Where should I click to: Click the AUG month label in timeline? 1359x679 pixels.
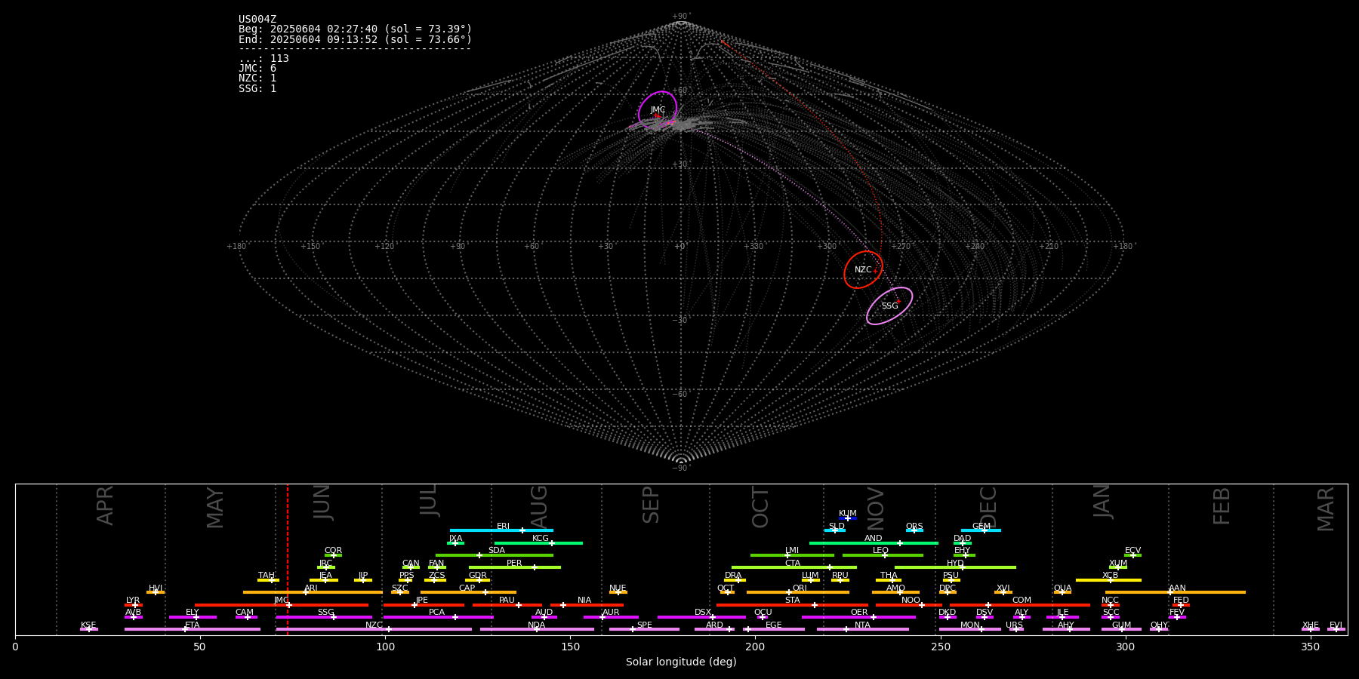coord(539,505)
